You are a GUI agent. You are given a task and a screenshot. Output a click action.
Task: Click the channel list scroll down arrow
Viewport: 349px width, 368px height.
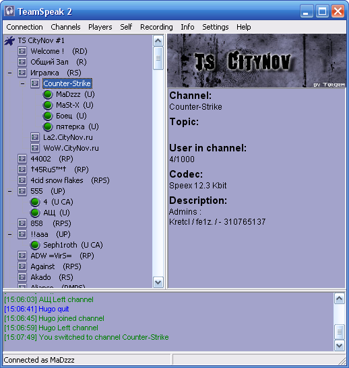tap(158, 283)
